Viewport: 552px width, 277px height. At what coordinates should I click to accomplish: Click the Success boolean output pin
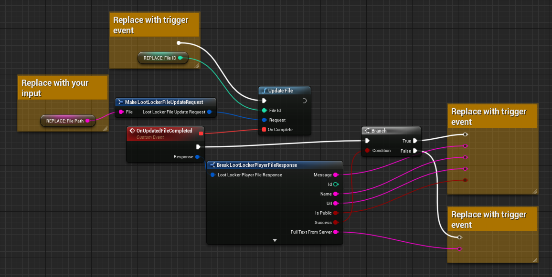[336, 223]
